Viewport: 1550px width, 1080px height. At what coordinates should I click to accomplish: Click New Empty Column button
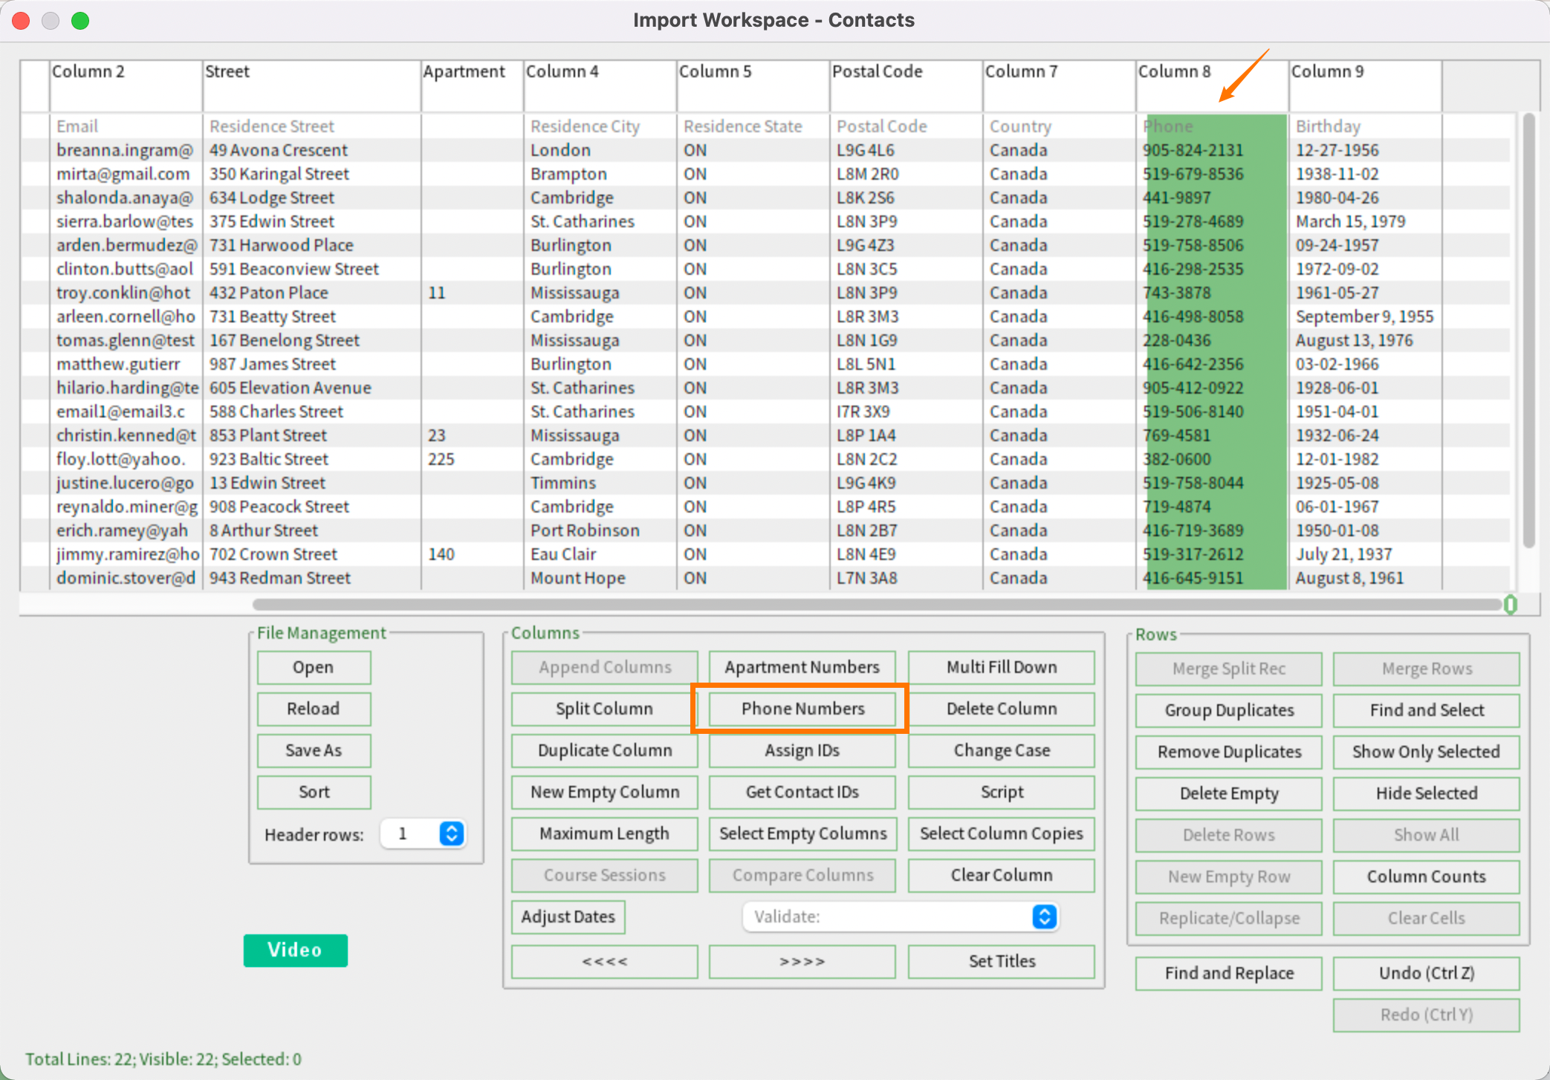point(604,792)
